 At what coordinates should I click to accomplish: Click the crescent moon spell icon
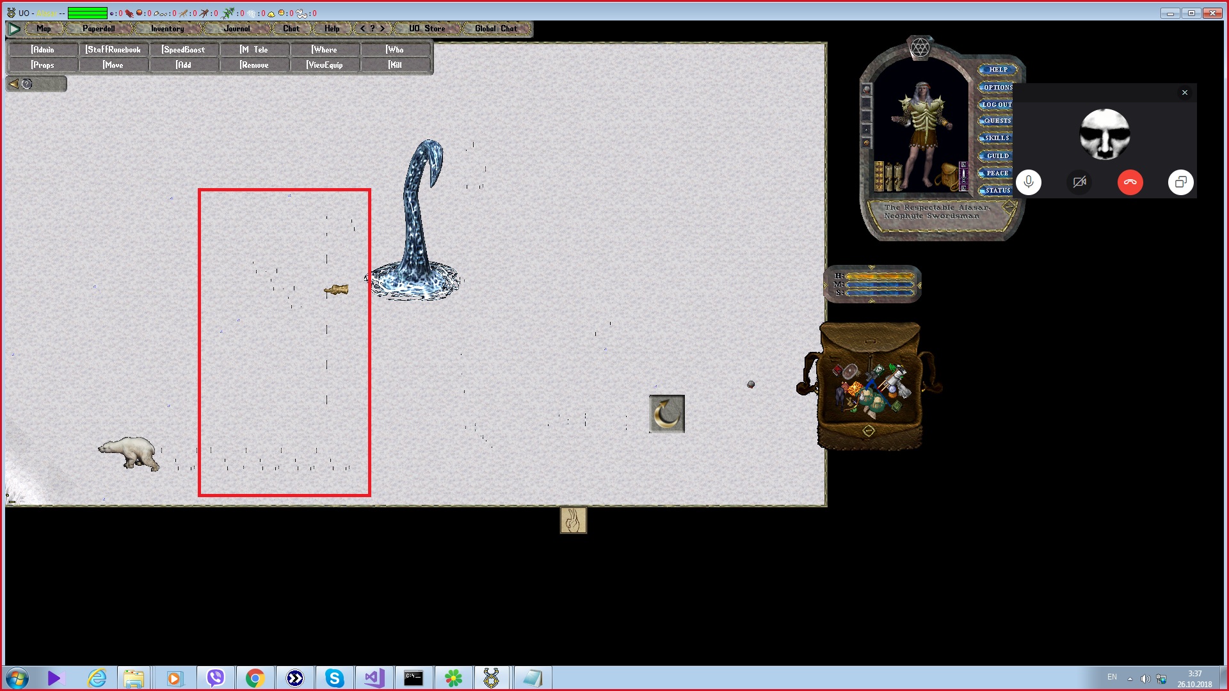(666, 414)
